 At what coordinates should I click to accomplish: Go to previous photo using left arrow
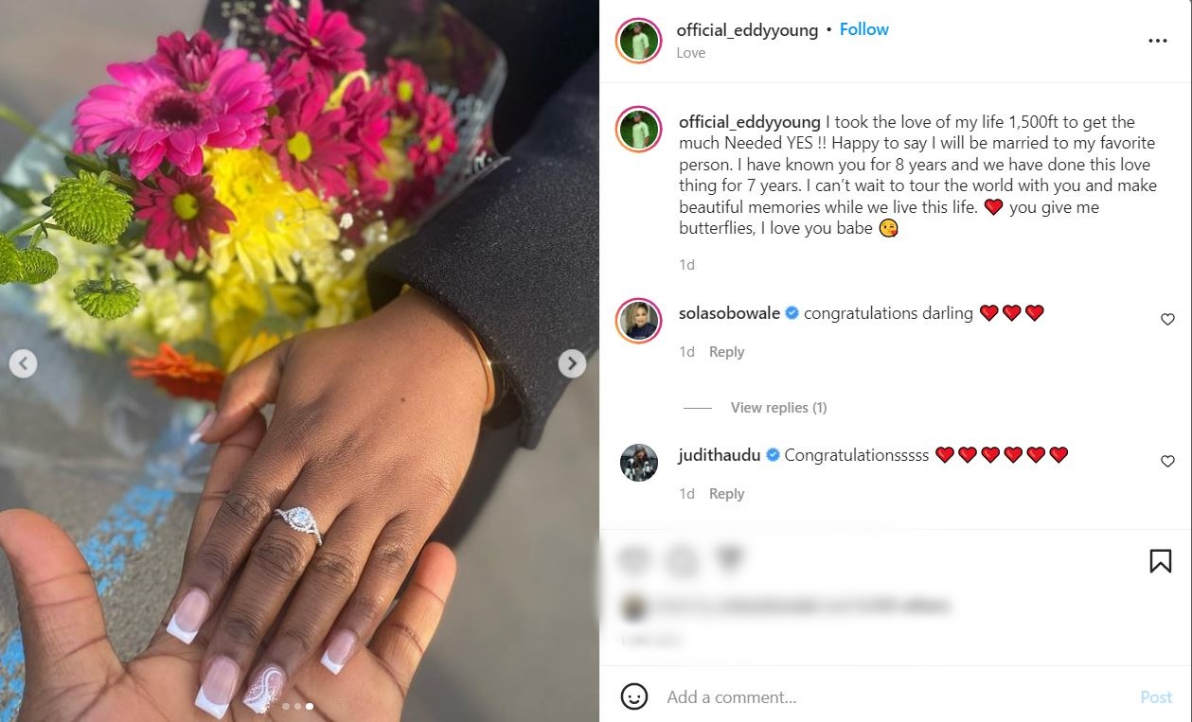pyautogui.click(x=23, y=363)
